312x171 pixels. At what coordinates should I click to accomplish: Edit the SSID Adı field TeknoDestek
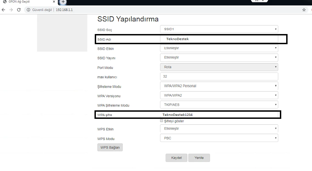click(x=219, y=39)
